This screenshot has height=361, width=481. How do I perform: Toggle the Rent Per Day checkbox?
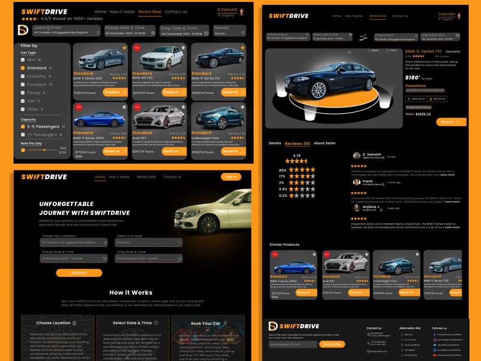[23, 150]
